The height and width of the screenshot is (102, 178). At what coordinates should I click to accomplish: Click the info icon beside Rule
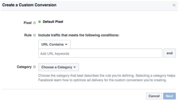coord(34,35)
